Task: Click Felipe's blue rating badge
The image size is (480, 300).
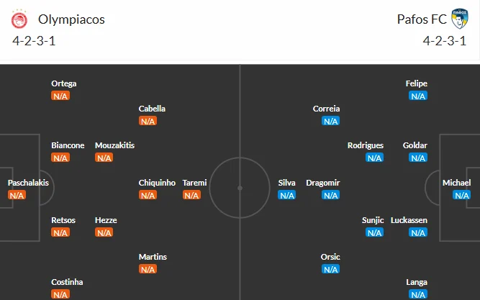Action: 418,96
